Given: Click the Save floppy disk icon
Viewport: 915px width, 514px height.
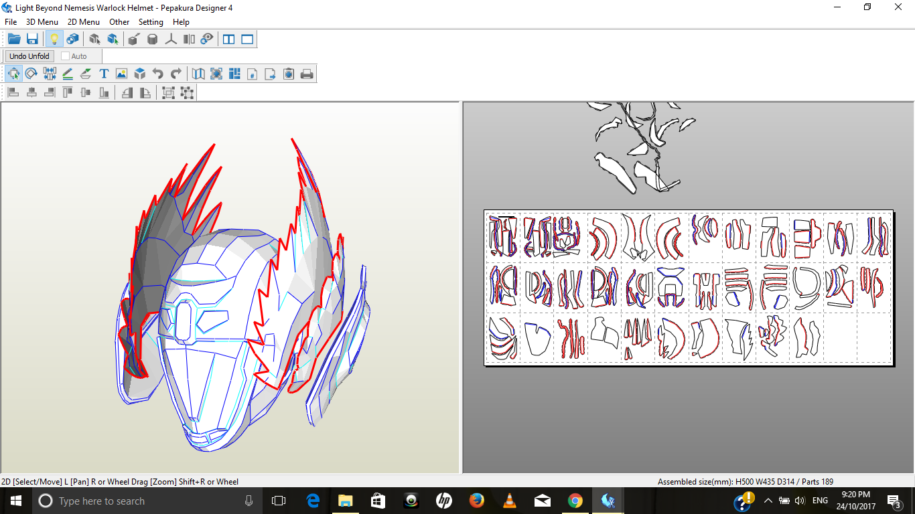Looking at the screenshot, I should tap(32, 39).
